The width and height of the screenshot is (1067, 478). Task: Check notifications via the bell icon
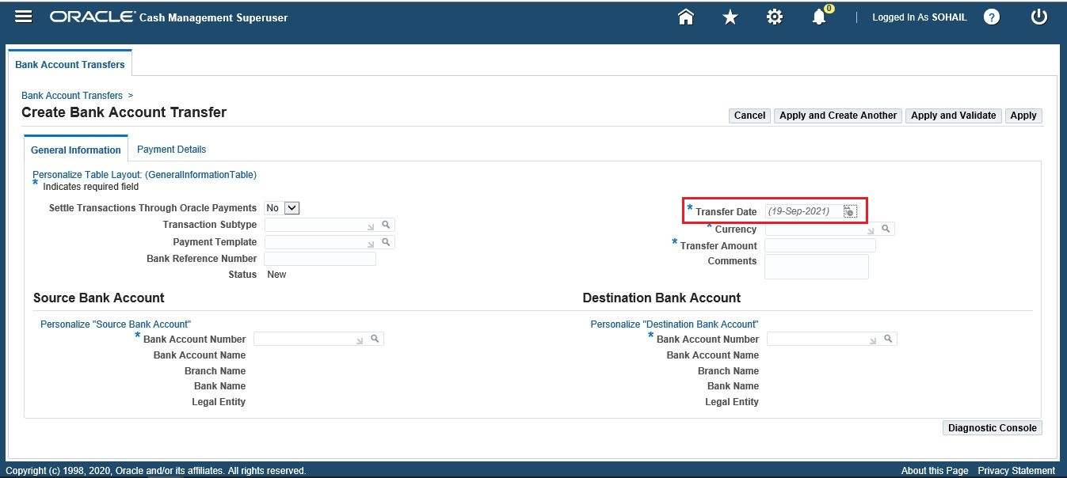tap(820, 16)
